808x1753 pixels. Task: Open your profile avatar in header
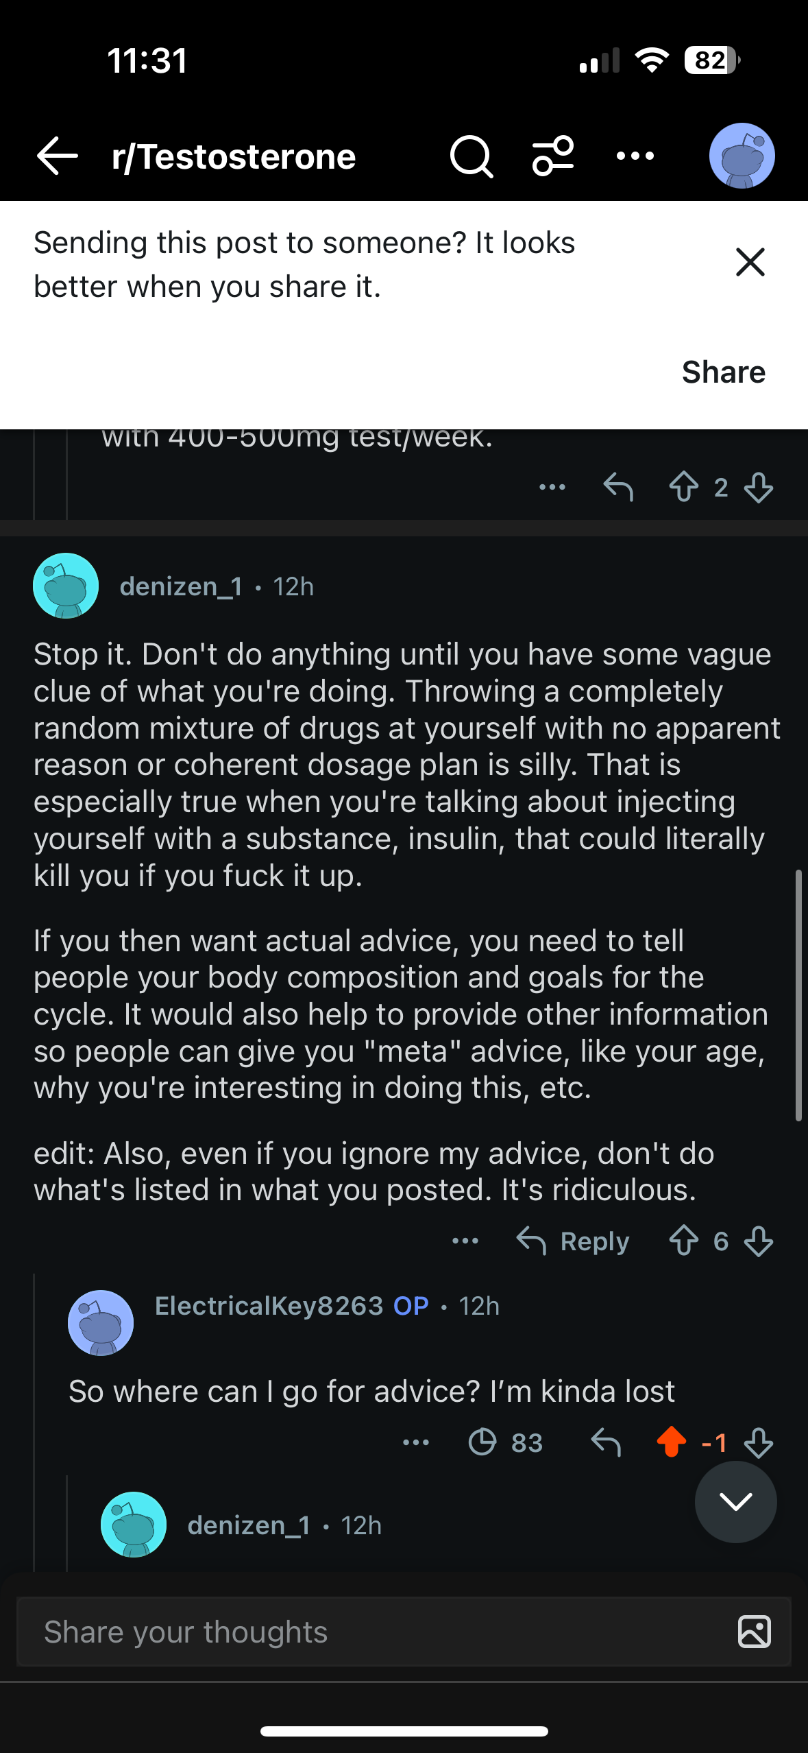click(742, 156)
